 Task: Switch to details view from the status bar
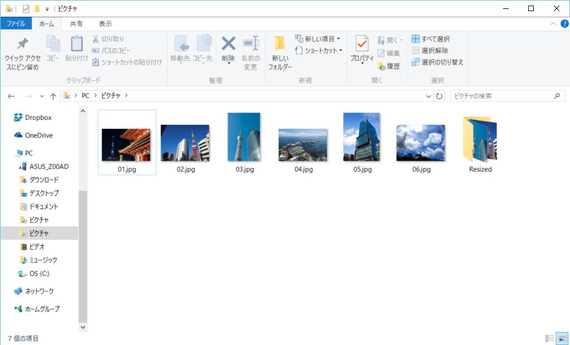[x=550, y=338]
